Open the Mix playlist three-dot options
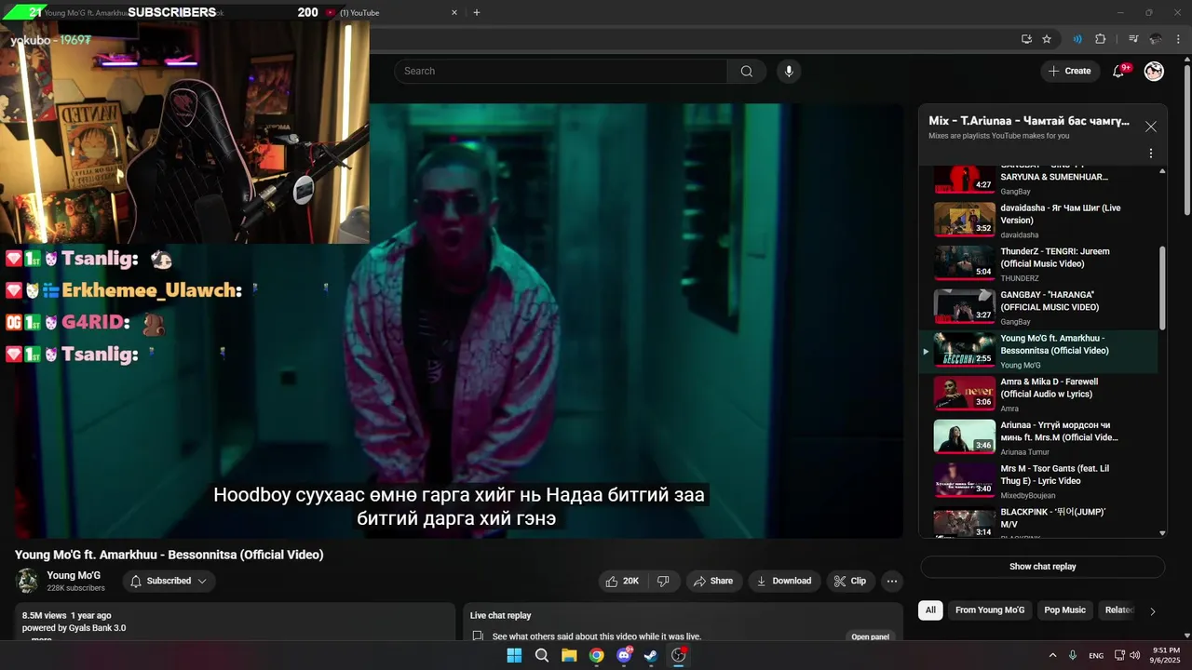The height and width of the screenshot is (670, 1192). pos(1151,154)
